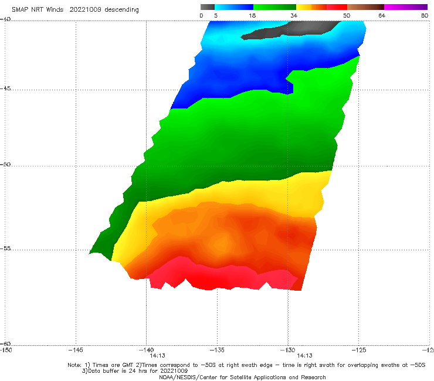Image resolution: width=434 pixels, height=381 pixels.
Task: Click the red segment of the color bar
Action: click(x=337, y=7)
